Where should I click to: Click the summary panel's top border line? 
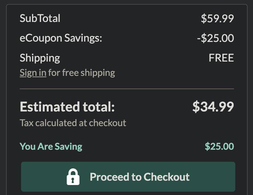127,5
